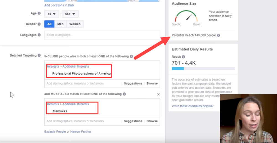Select Professional Photographers of America interest
Image resolution: width=277 pixels, height=143 pixels.
coord(81,73)
